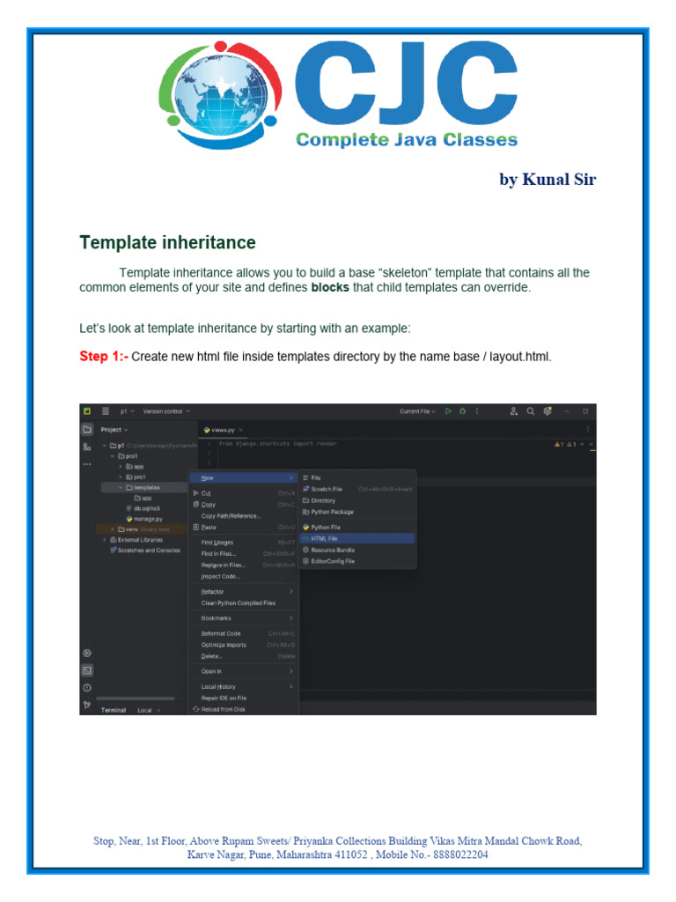The image size is (676, 902).
Task: Choose Replace in Files menu item
Action: click(244, 565)
